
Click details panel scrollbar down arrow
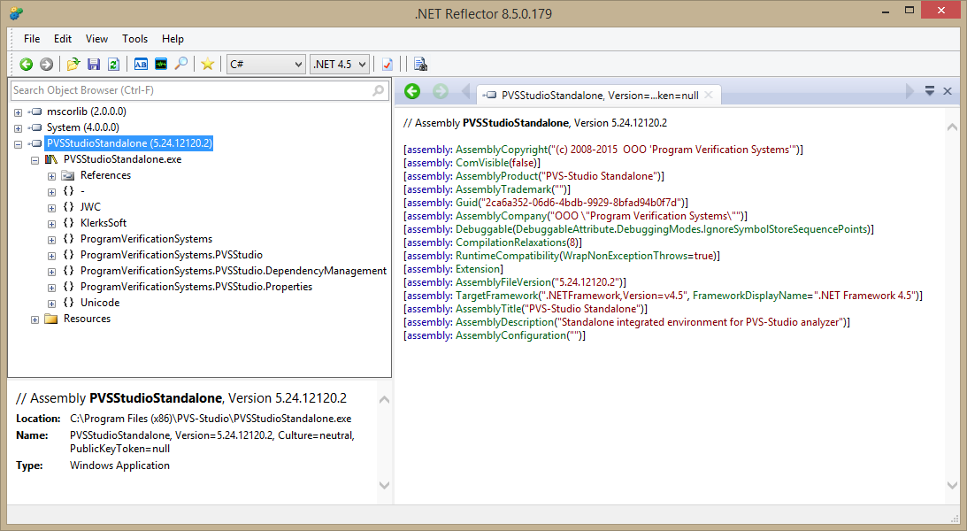384,485
